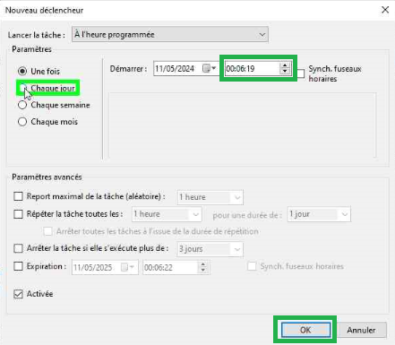Enable Répéter la tâche toutes les checkbox
Viewport: 395px width, 345px height.
(18, 214)
